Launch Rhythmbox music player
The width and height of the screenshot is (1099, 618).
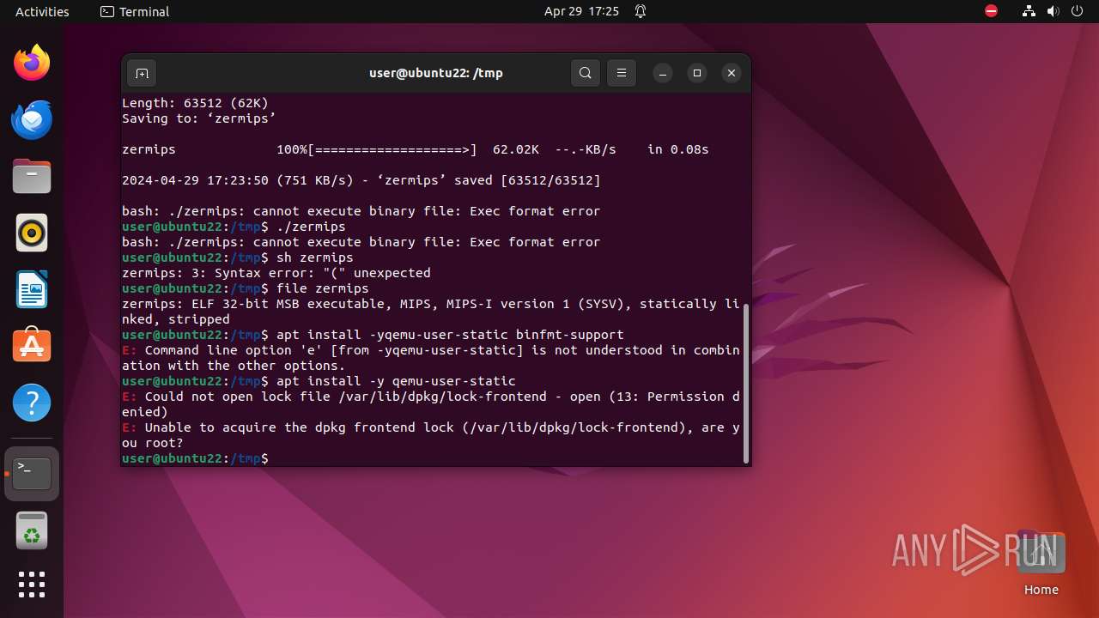(32, 233)
